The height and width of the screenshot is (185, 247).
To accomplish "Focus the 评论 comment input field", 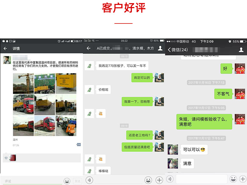I will [x=32, y=181].
